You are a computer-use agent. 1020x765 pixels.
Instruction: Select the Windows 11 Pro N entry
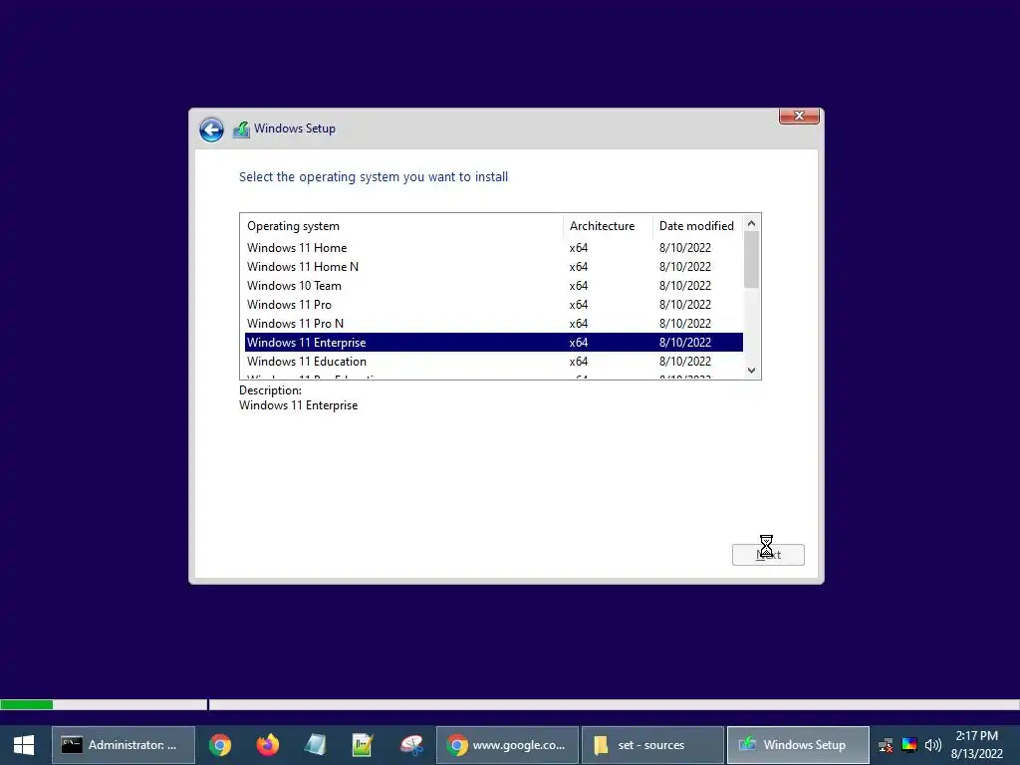494,324
